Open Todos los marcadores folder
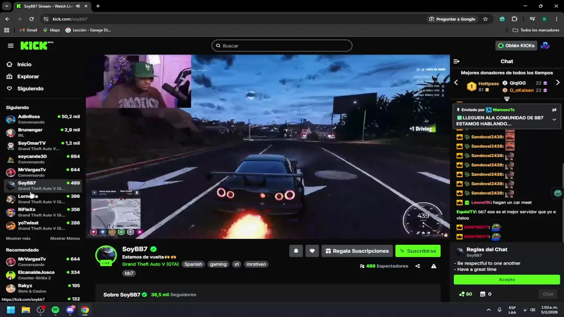Image resolution: width=564 pixels, height=317 pixels. click(x=536, y=30)
